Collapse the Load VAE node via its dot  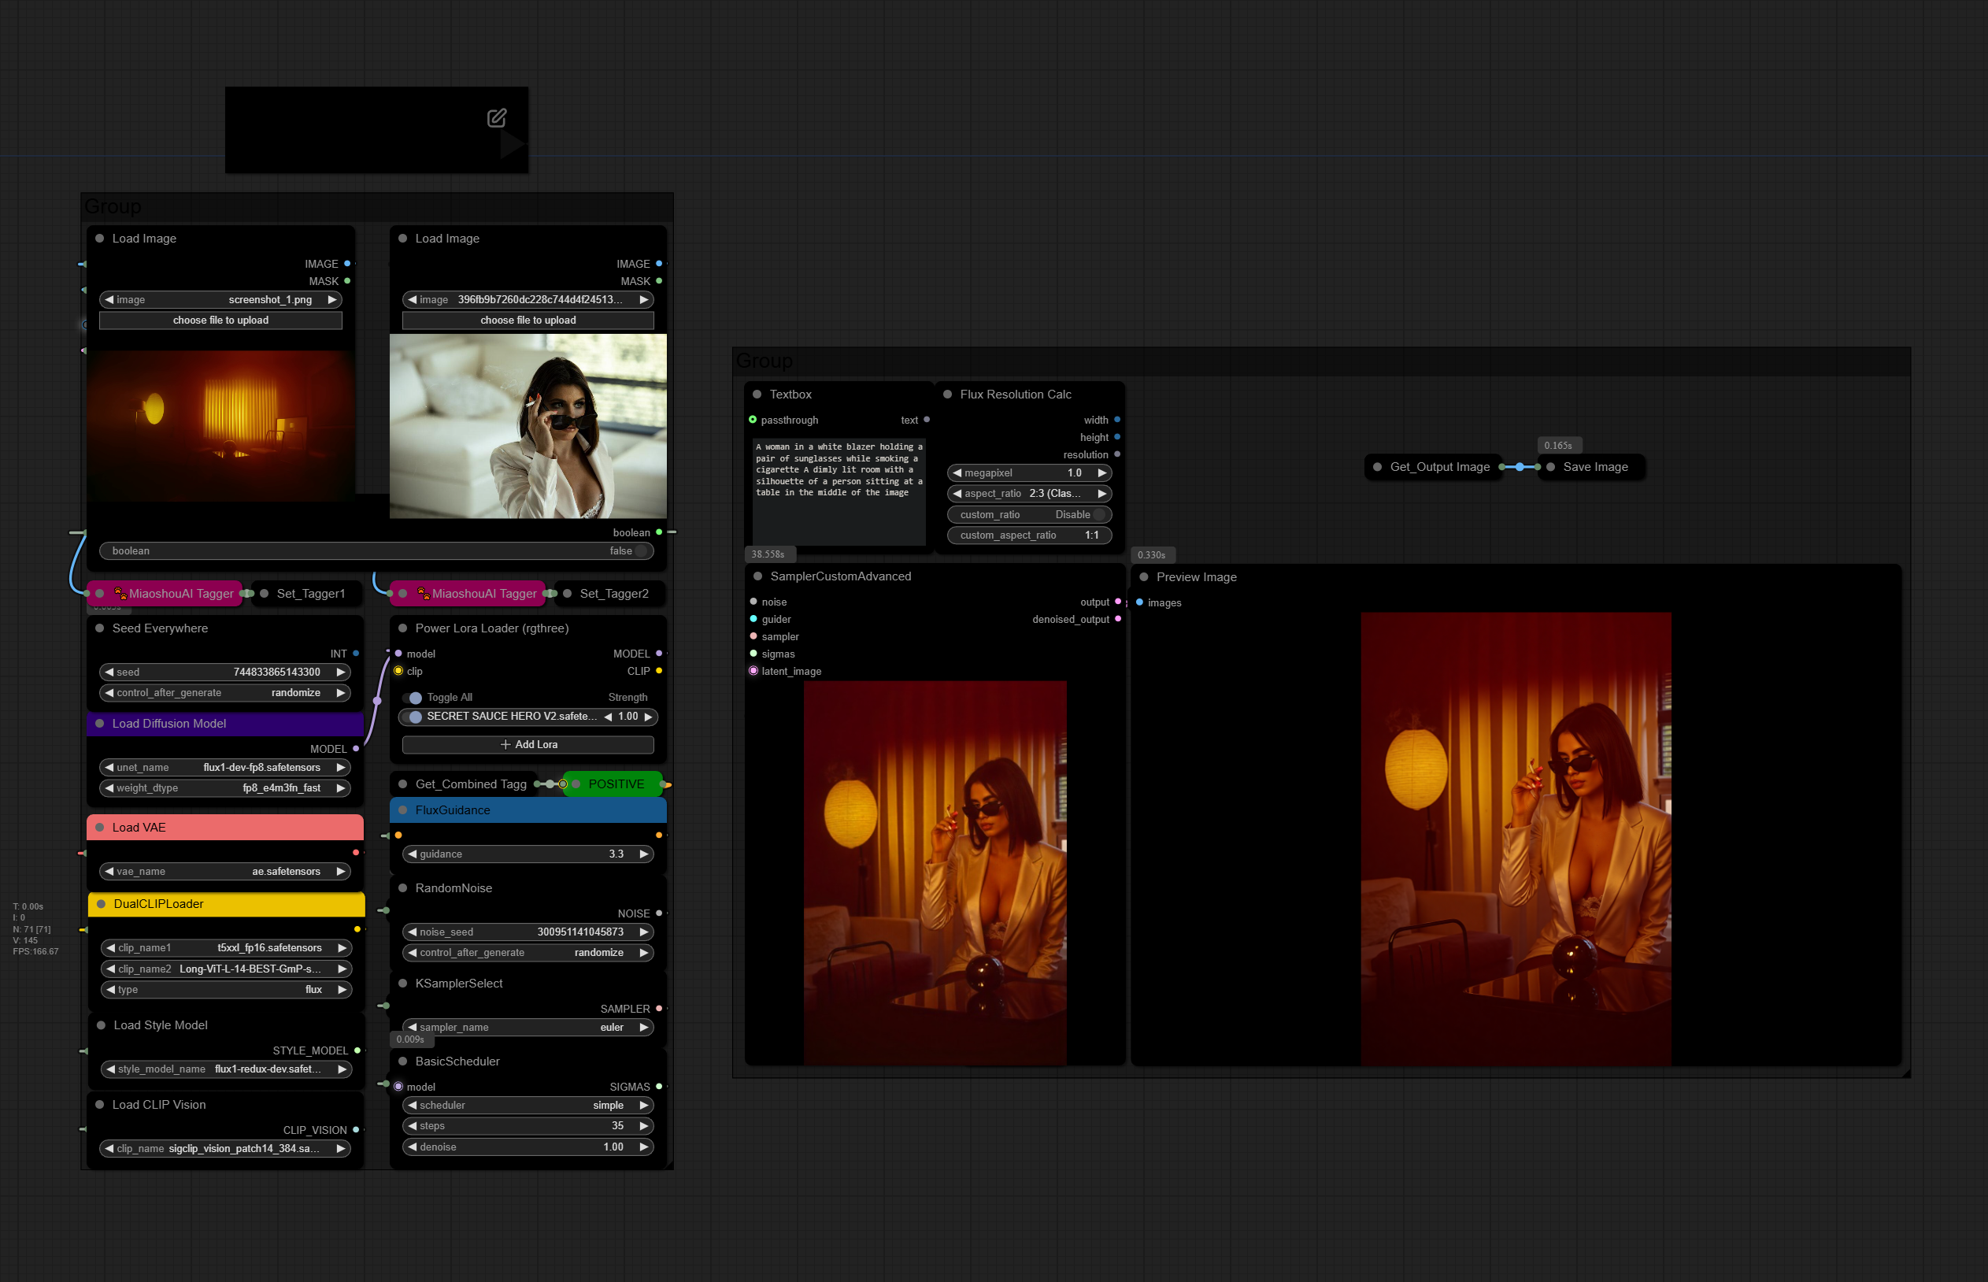[x=100, y=828]
